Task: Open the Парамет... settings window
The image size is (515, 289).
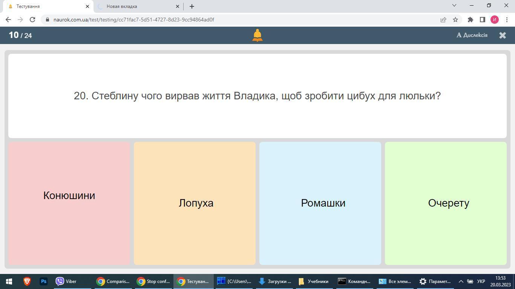Action: [x=436, y=281]
